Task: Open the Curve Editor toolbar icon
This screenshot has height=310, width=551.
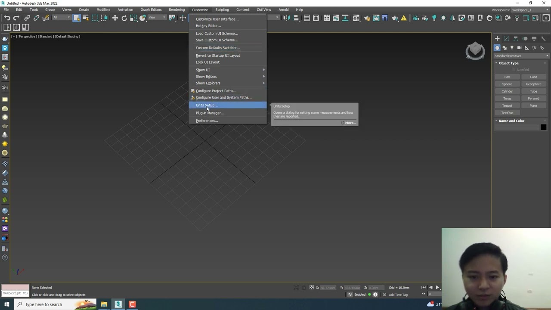Action: (x=336, y=18)
